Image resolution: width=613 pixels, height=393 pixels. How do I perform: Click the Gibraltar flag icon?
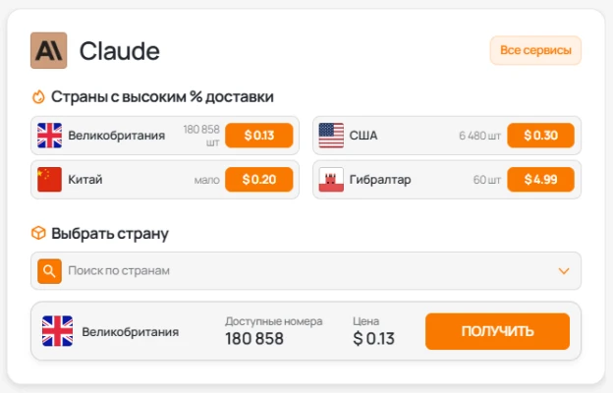point(331,180)
